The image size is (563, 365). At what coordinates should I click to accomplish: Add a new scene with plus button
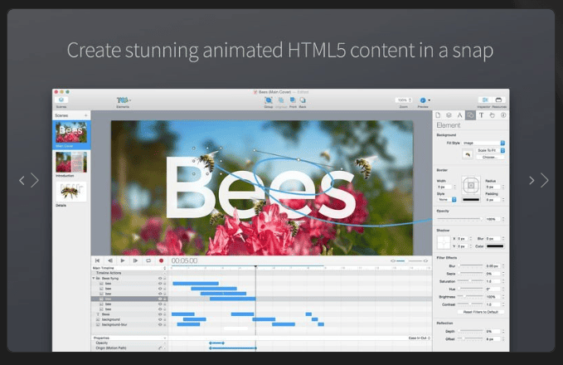pyautogui.click(x=85, y=115)
